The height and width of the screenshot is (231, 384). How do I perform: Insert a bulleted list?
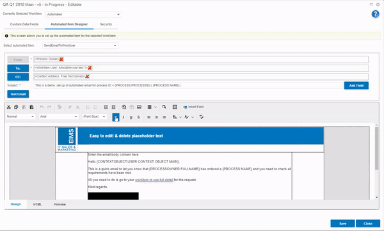point(95,107)
